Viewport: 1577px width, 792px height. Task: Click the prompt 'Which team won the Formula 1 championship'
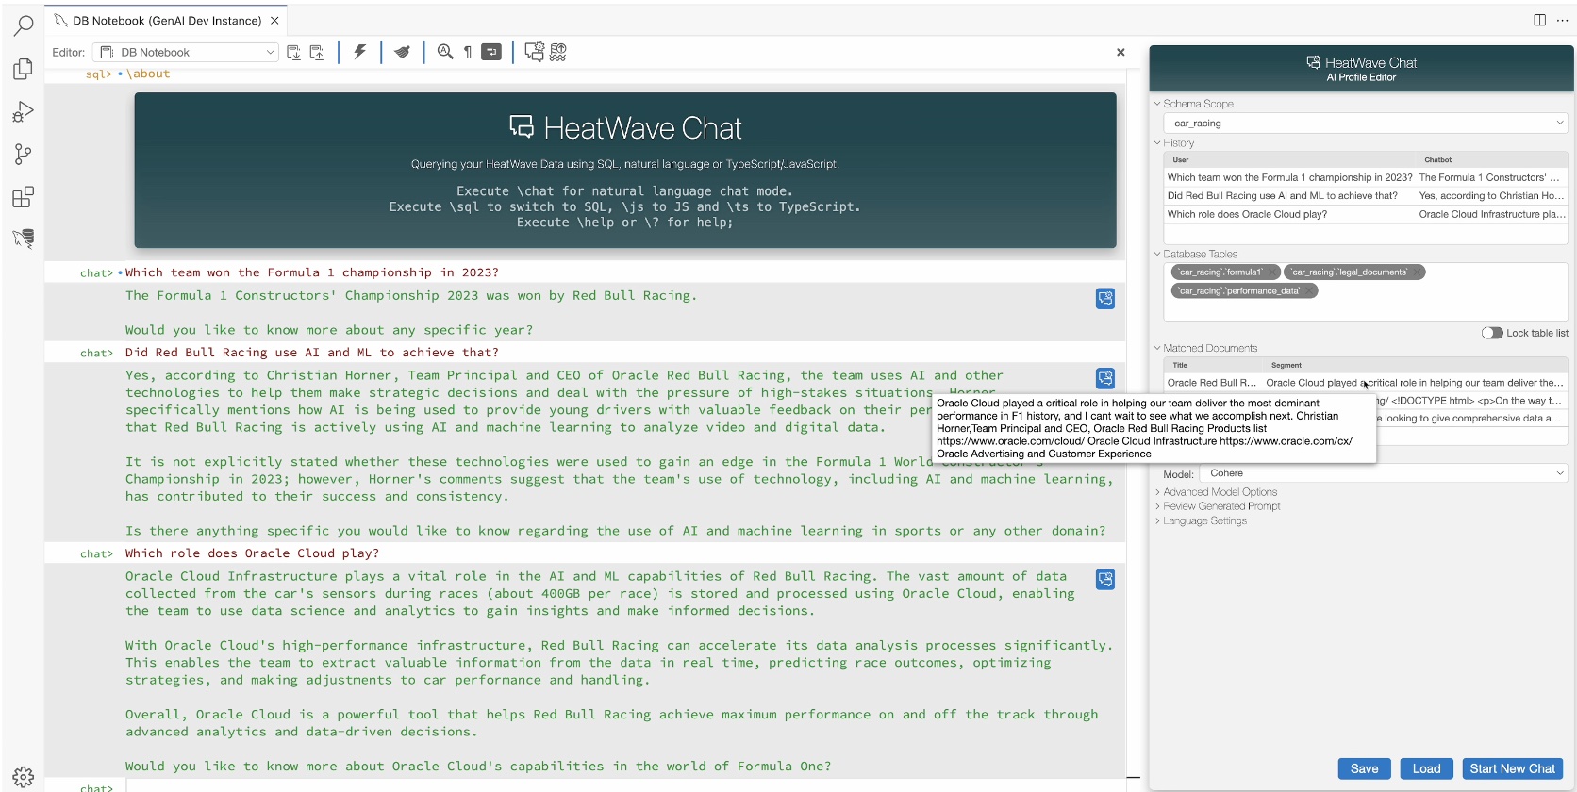312,272
